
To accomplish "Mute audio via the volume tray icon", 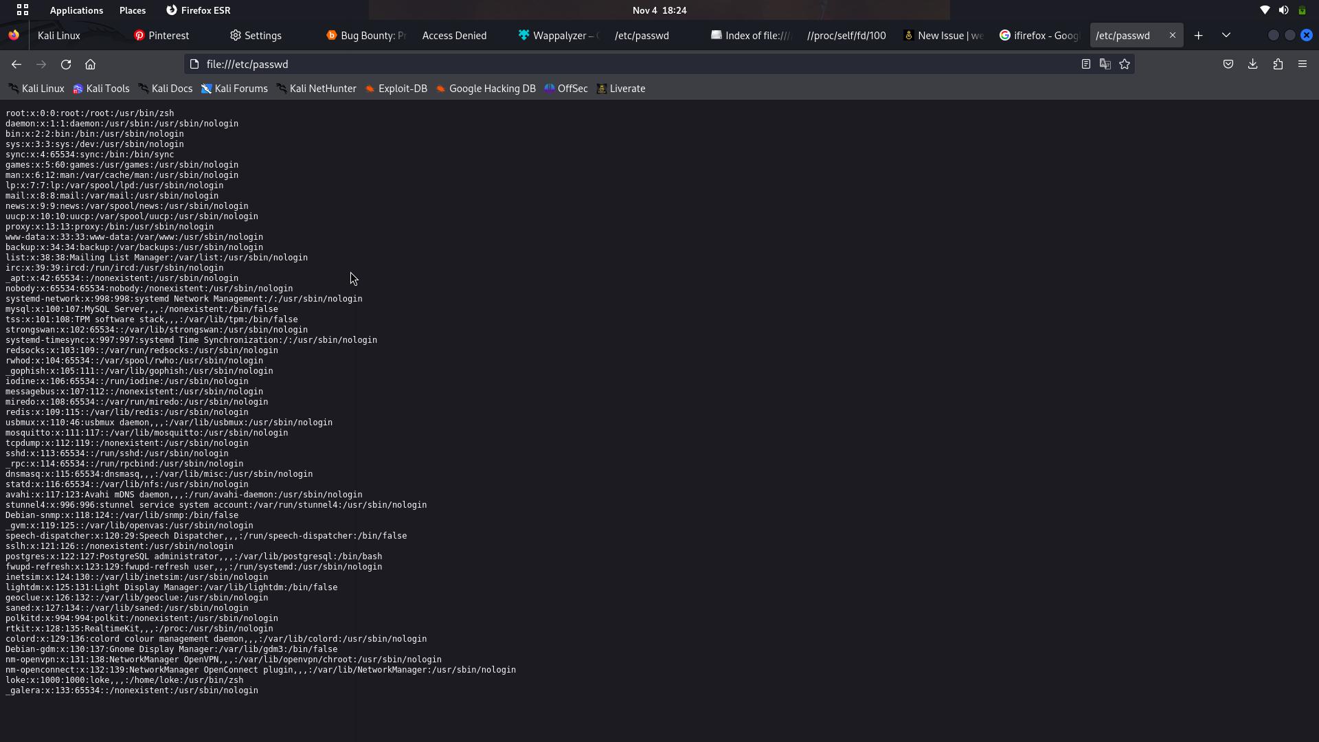I will tap(1283, 10).
